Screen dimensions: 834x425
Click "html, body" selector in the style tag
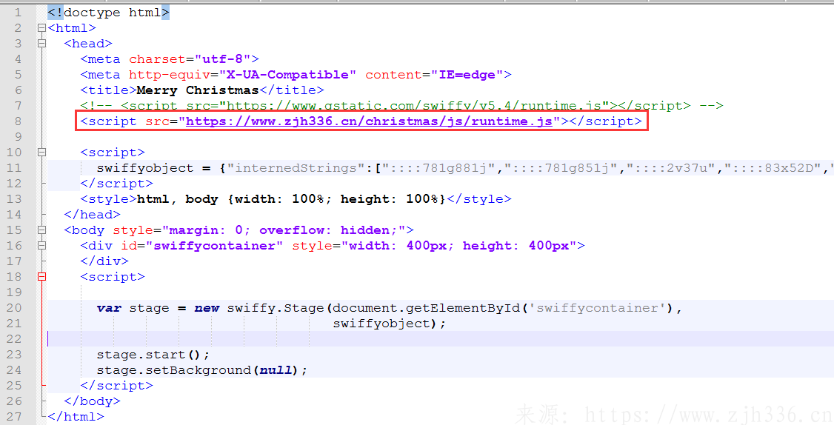coord(178,199)
